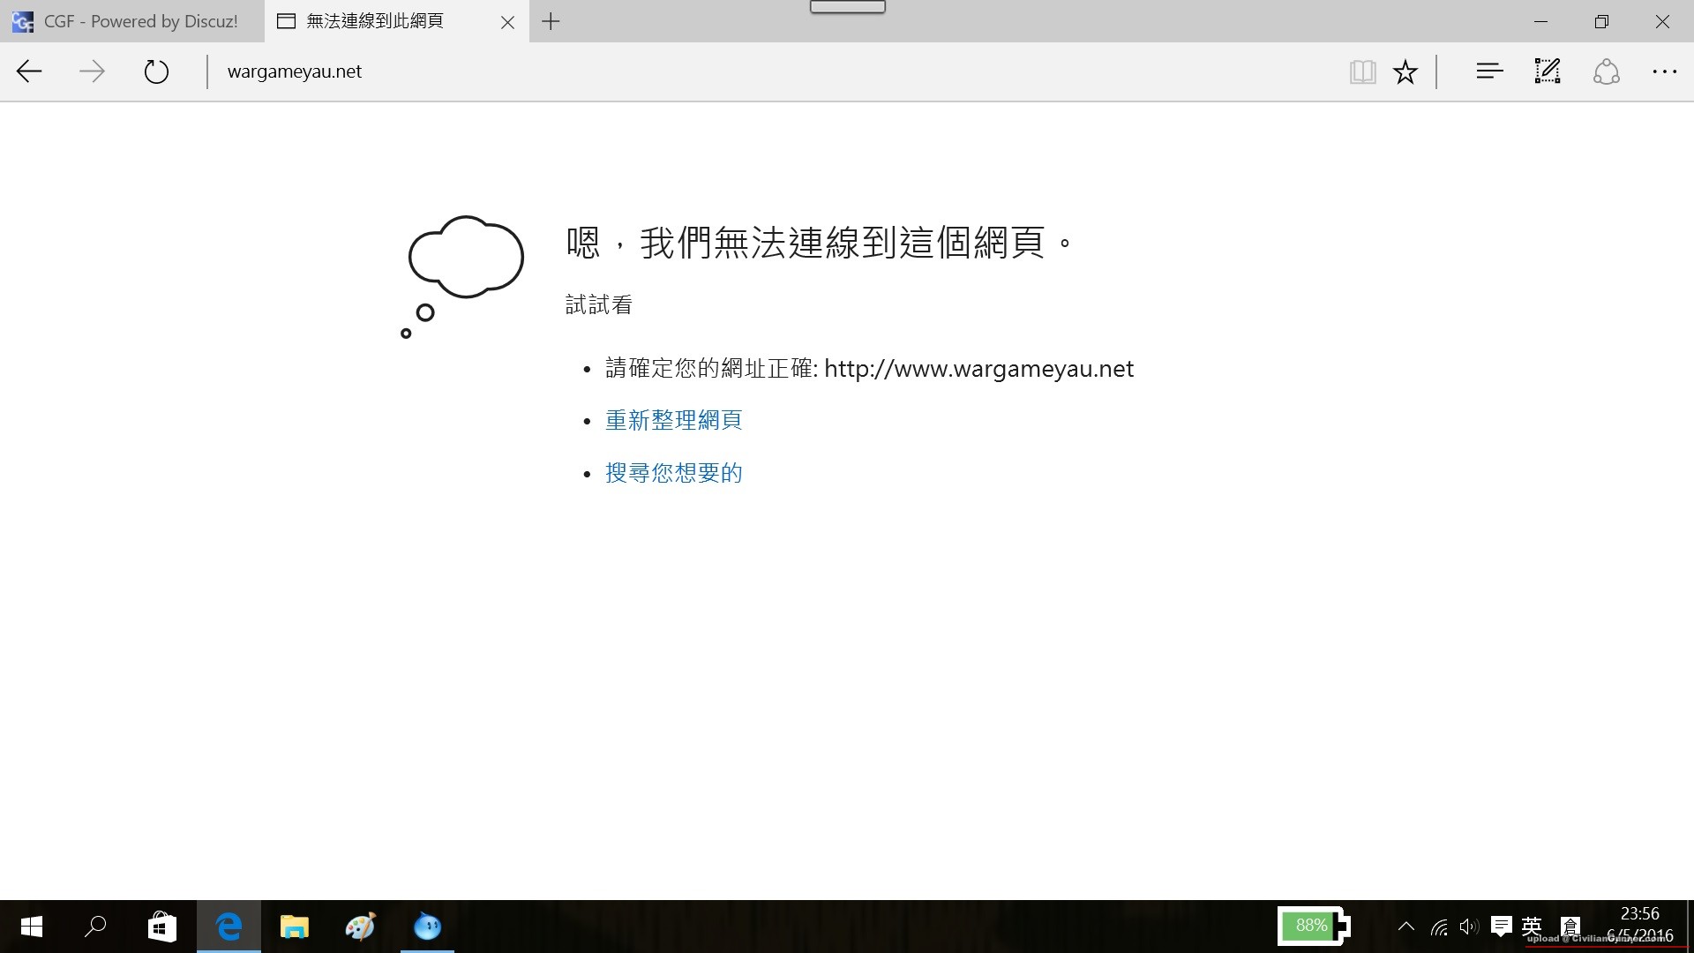The image size is (1694, 953).
Task: Open Reading view book icon
Action: (1362, 71)
